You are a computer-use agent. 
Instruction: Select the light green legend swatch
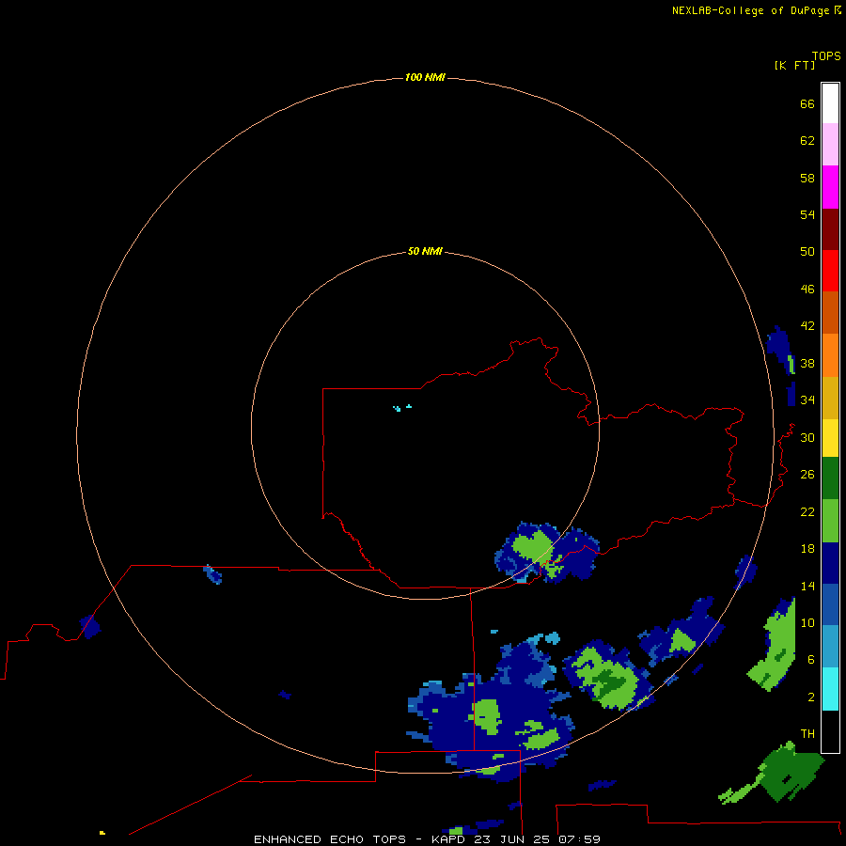point(830,521)
